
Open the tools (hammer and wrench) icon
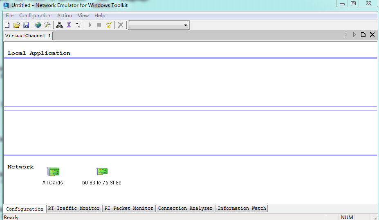(47, 25)
